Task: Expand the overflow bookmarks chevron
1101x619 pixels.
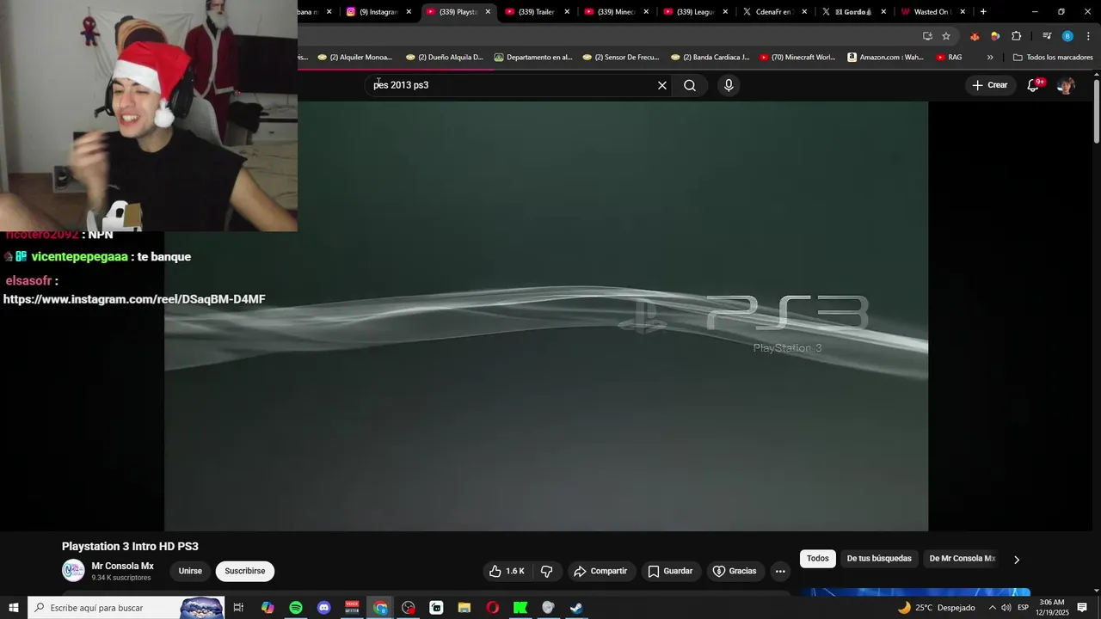Action: tap(990, 58)
